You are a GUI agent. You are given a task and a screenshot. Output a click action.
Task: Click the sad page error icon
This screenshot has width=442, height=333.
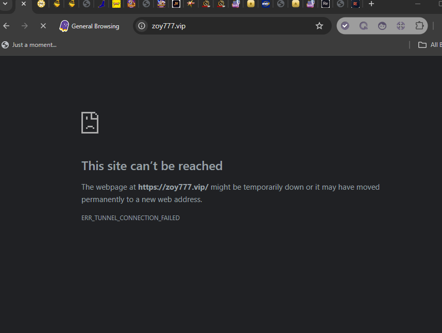coord(90,123)
